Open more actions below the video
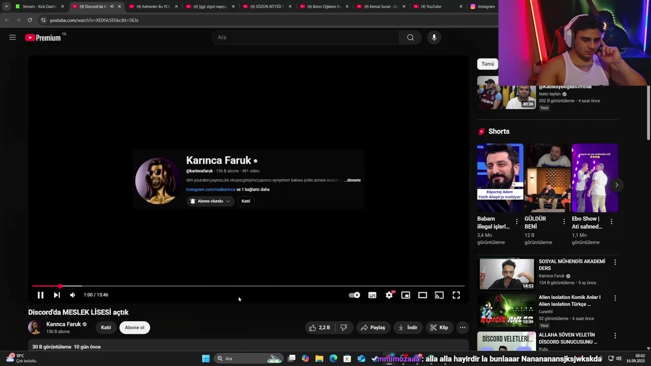Image resolution: width=651 pixels, height=366 pixels. 462,328
